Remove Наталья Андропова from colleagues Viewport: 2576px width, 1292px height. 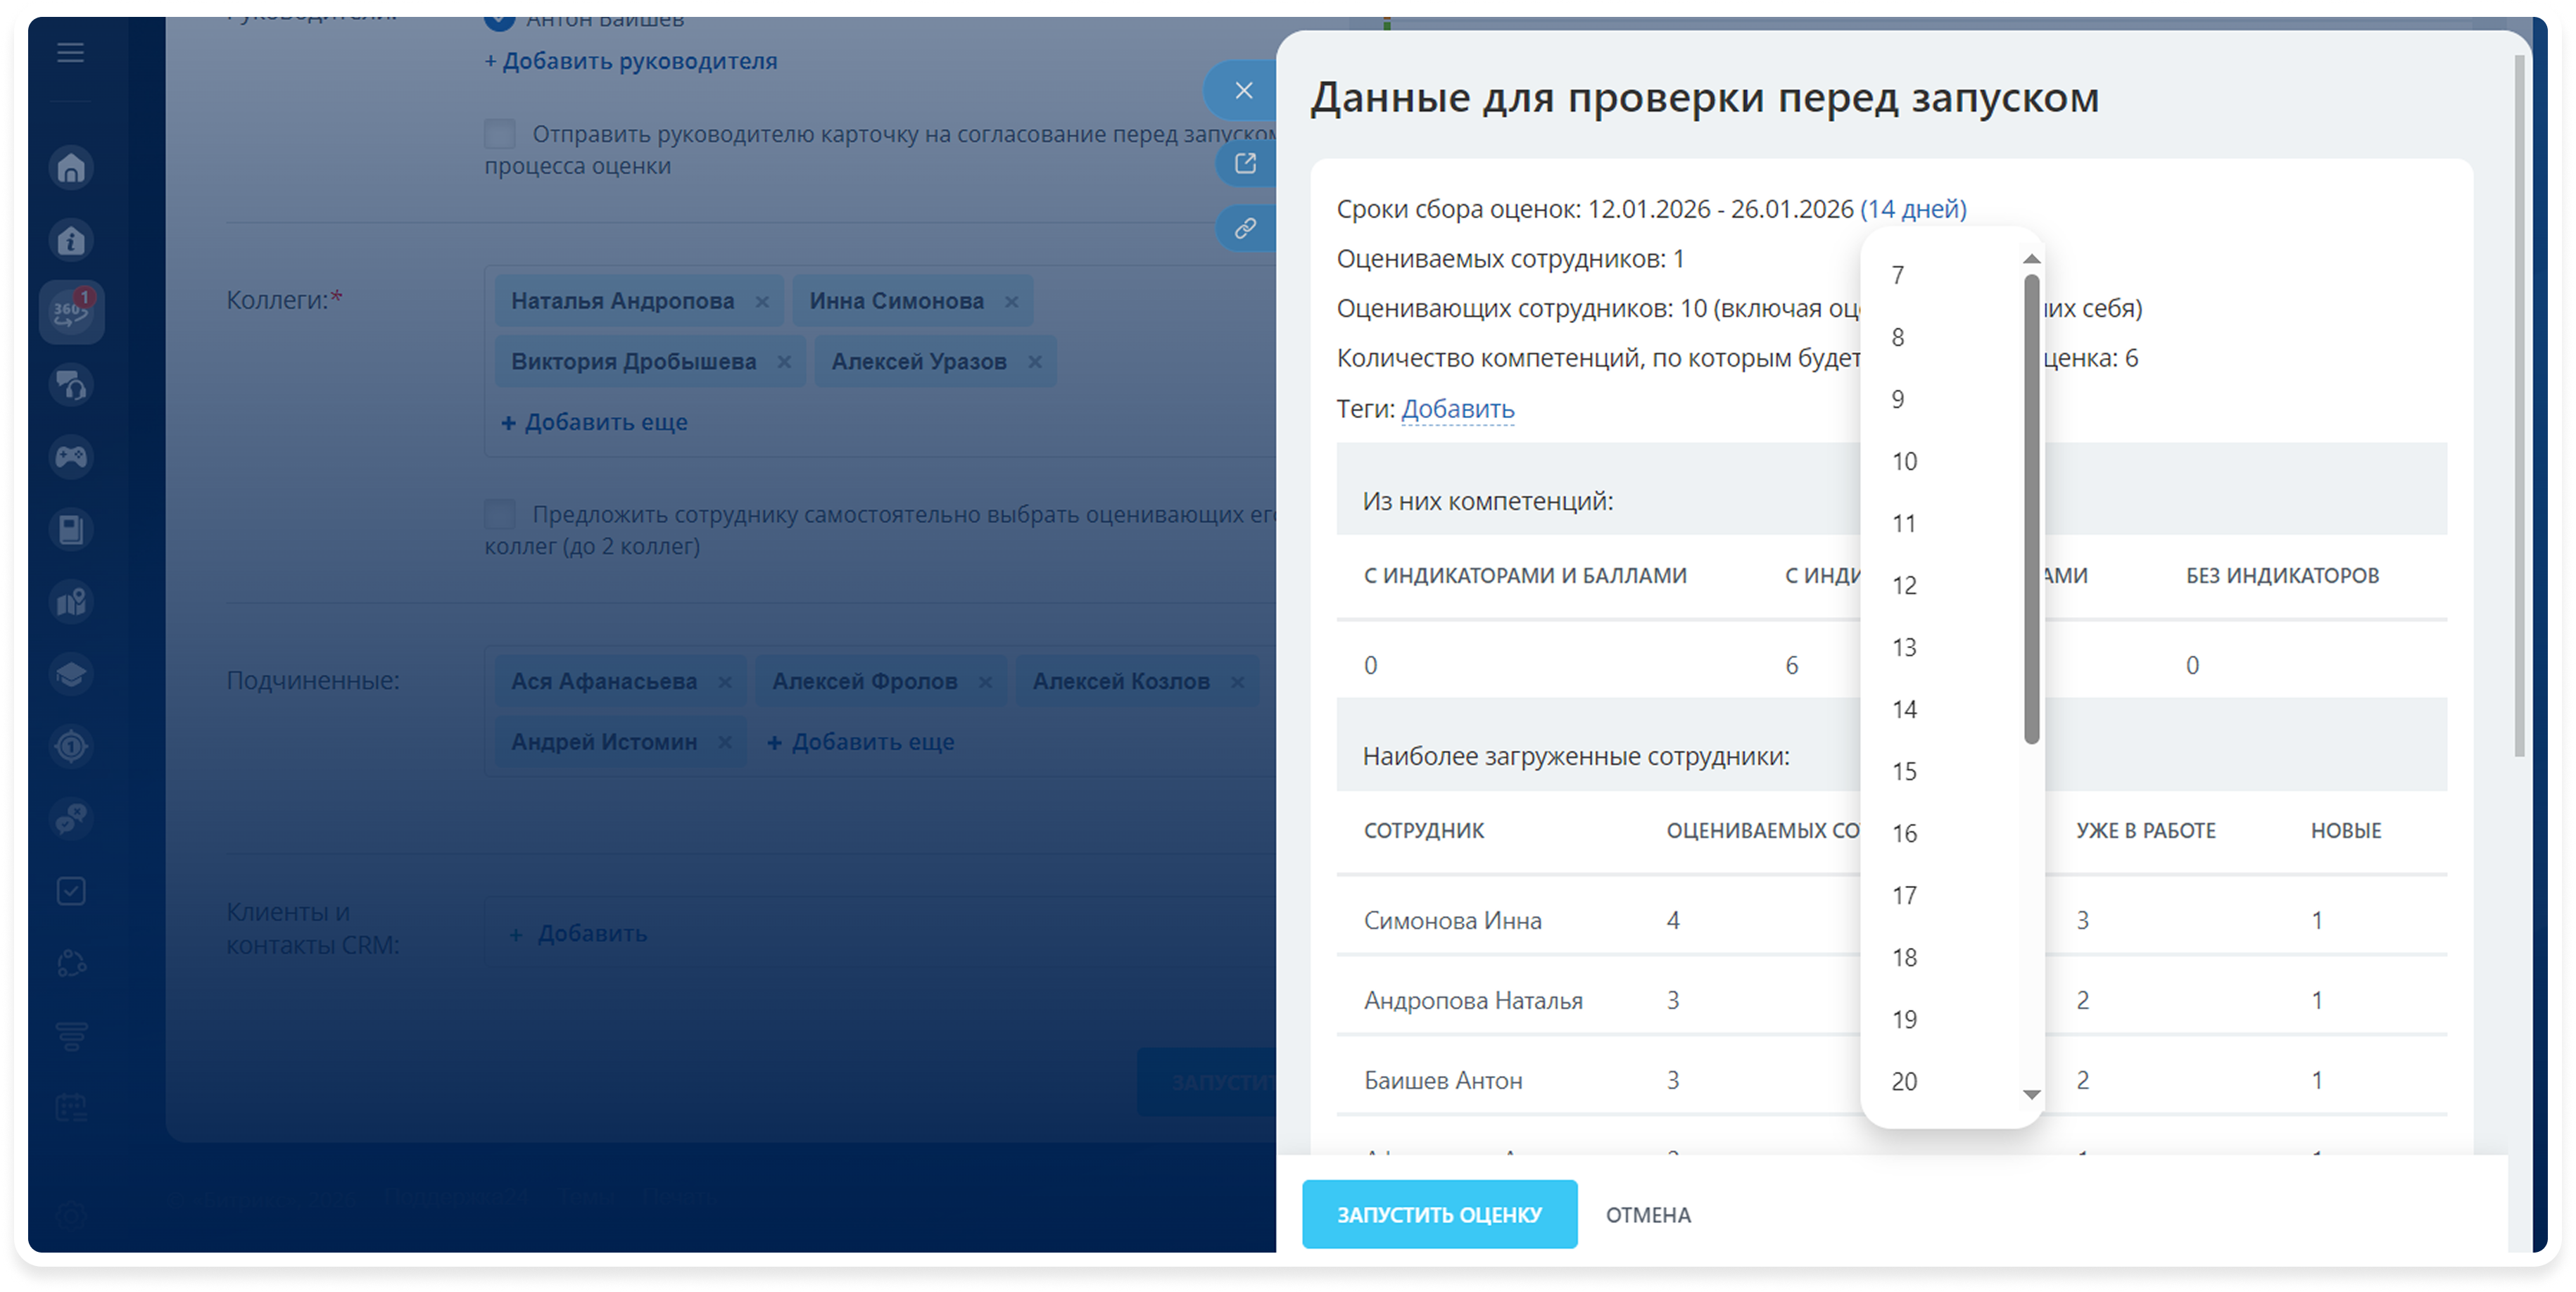(762, 302)
